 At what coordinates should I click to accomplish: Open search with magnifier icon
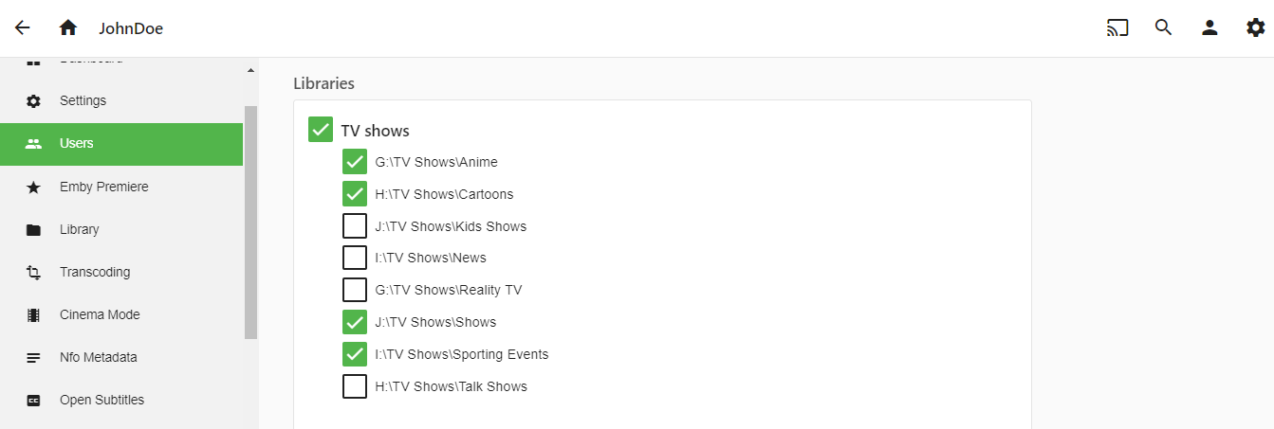tap(1164, 27)
